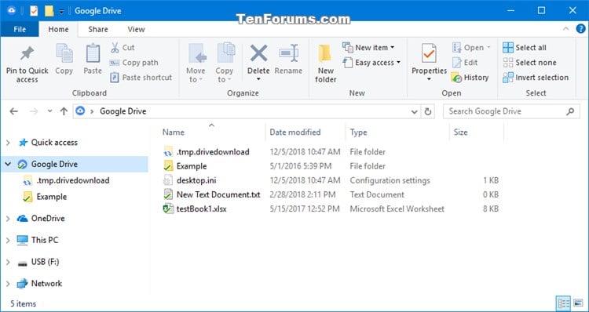Screen dimensions: 589x312
Task: Click Select all in ribbon
Action: pyautogui.click(x=525, y=48)
